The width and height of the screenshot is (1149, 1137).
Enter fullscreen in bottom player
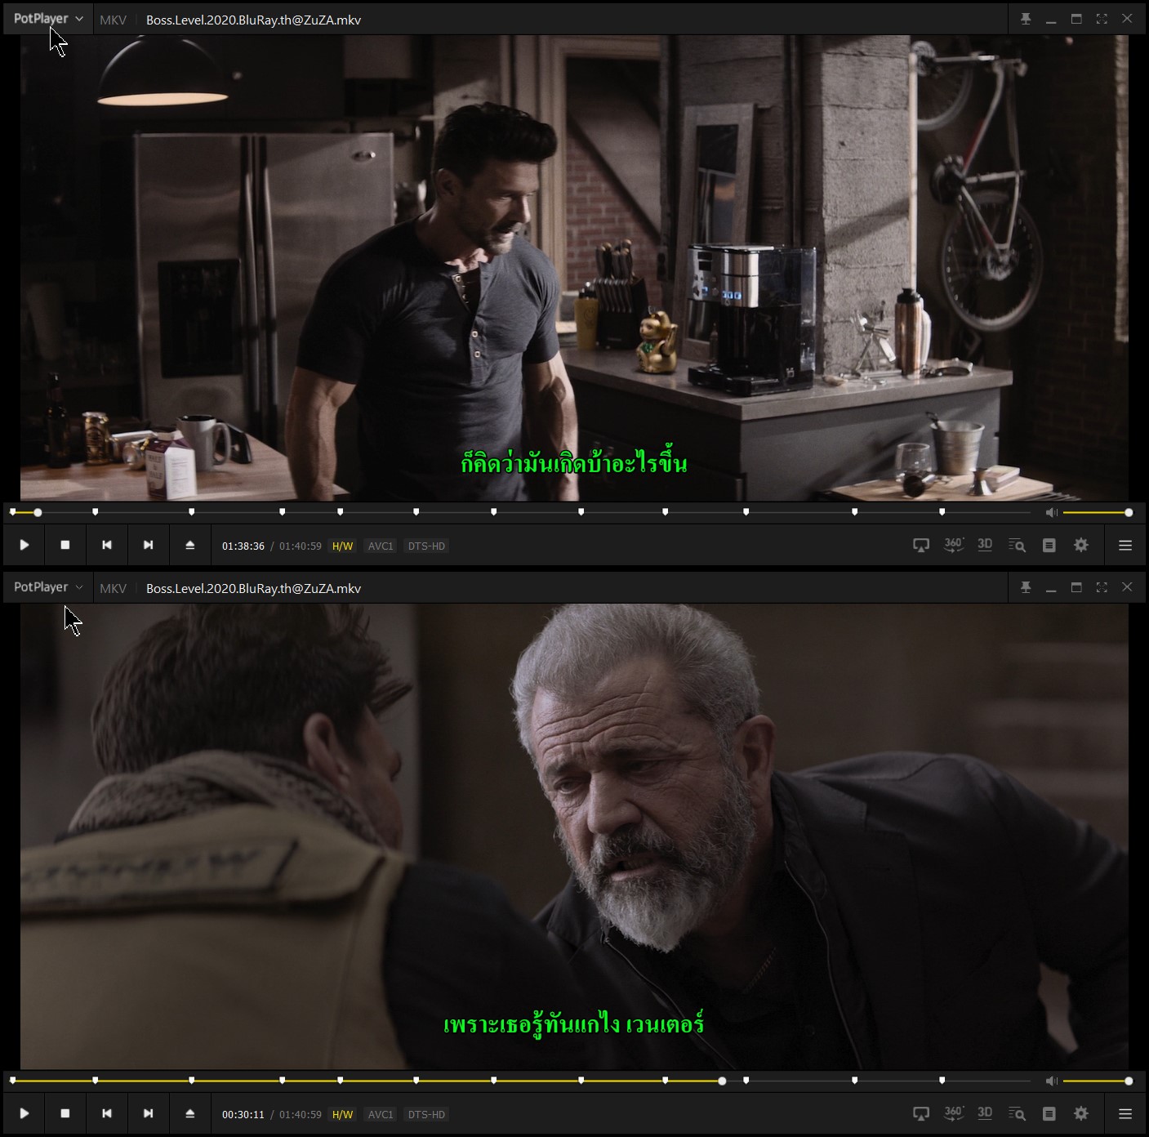(1102, 587)
